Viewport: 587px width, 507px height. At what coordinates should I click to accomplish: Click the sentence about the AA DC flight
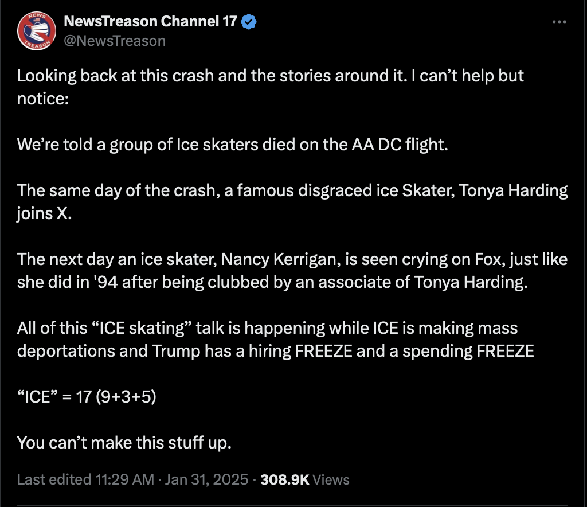pos(233,145)
